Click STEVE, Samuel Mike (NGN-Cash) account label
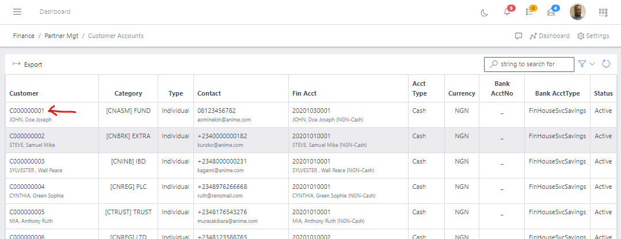This screenshot has height=239, width=621. click(330, 145)
